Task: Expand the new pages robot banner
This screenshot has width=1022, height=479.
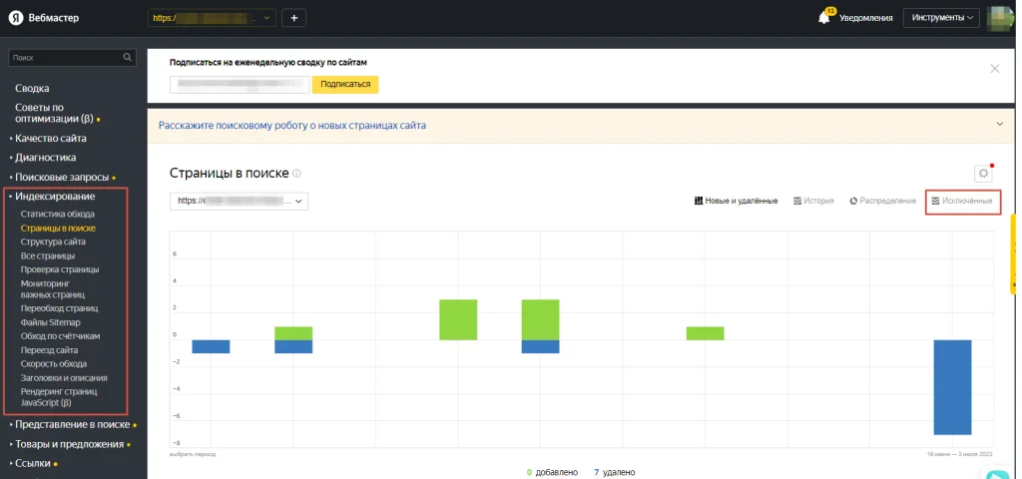Action: click(x=999, y=125)
